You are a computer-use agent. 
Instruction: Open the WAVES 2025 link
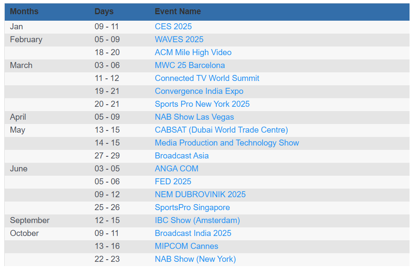pos(179,40)
